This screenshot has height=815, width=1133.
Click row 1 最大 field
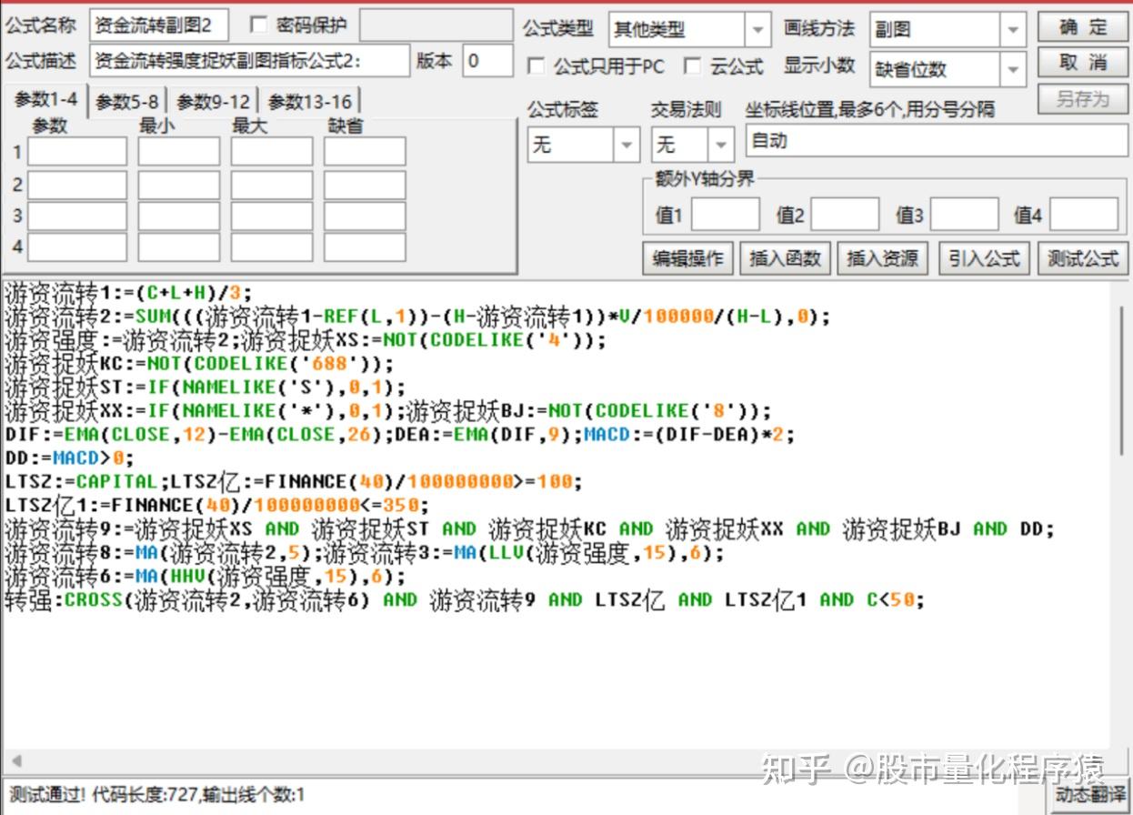point(272,151)
